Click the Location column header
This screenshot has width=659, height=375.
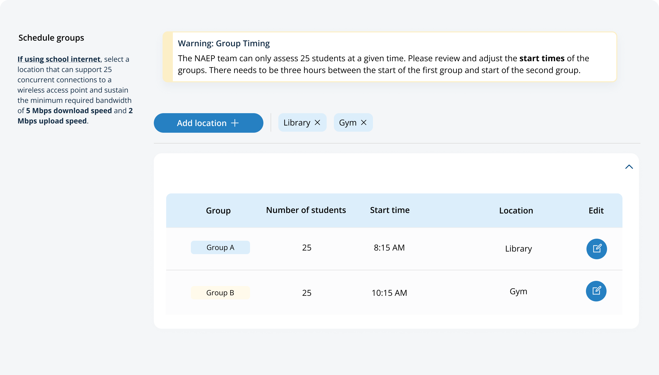point(516,211)
